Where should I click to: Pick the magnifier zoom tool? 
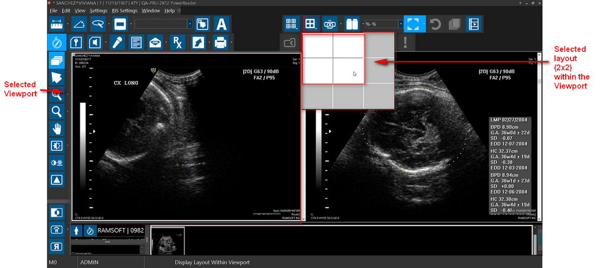point(57,111)
